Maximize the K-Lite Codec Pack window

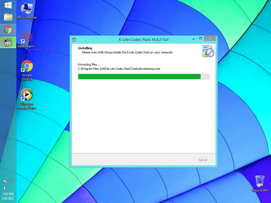click(201, 39)
